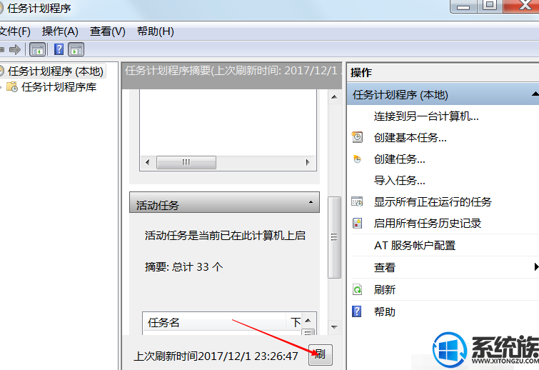This screenshot has height=370, width=539.
Task: Click the 启用所有任务历史记录 icon
Action: 357,223
